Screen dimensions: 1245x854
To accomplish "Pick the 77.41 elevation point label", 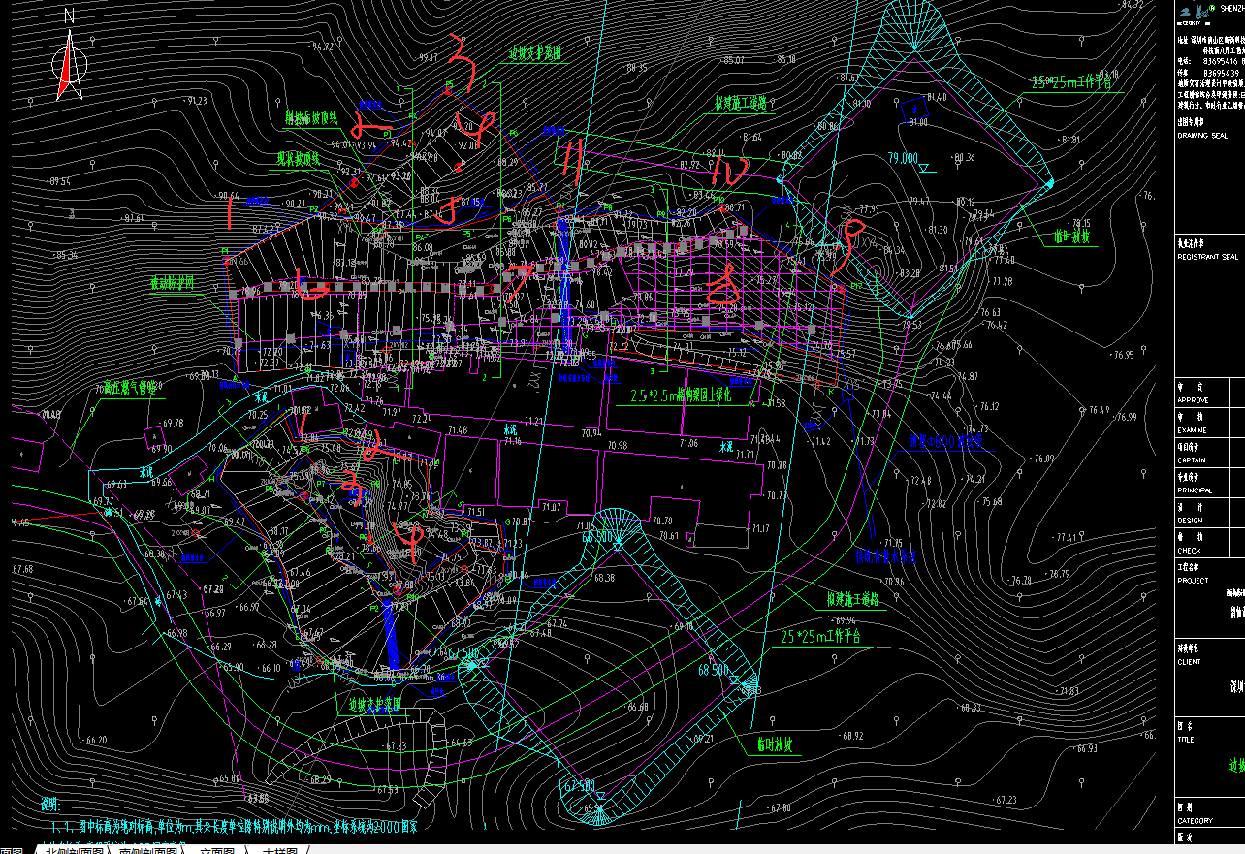I will [x=1068, y=536].
